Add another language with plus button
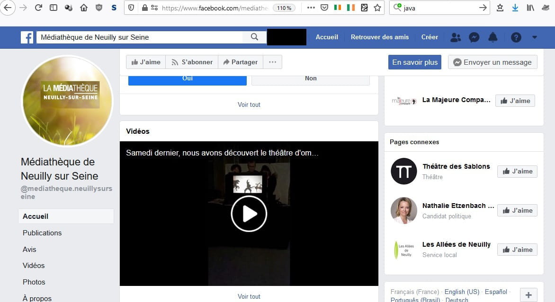Screen dimensions: 555x302 [528, 295]
